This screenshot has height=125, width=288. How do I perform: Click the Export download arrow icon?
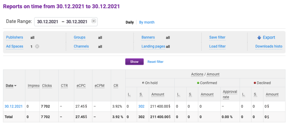pos(259,38)
